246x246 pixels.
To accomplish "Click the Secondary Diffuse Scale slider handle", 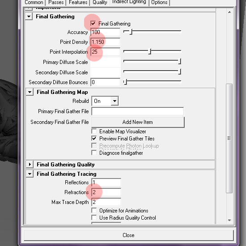I will (x=180, y=72).
